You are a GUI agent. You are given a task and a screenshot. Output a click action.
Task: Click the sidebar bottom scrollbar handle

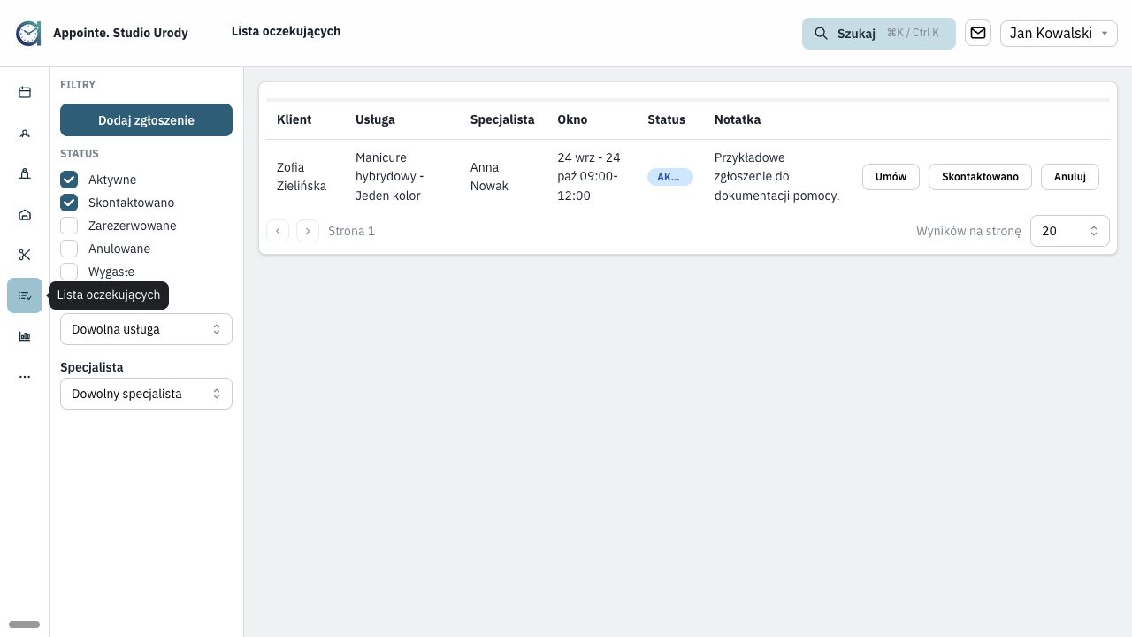pyautogui.click(x=24, y=625)
